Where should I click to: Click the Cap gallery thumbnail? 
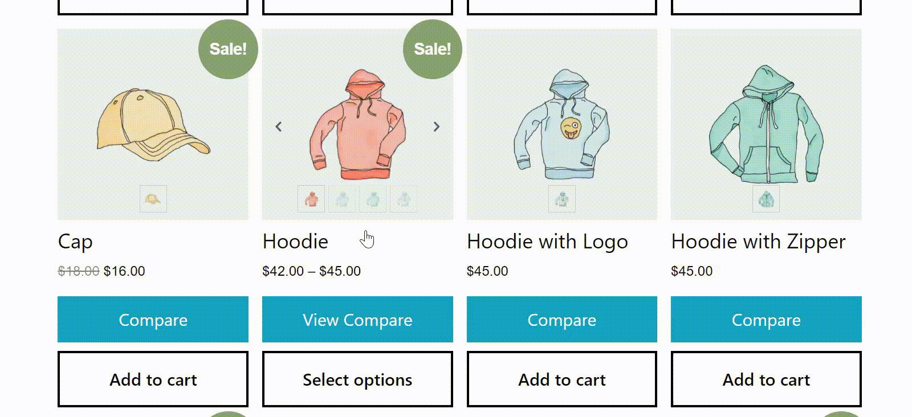(x=153, y=199)
